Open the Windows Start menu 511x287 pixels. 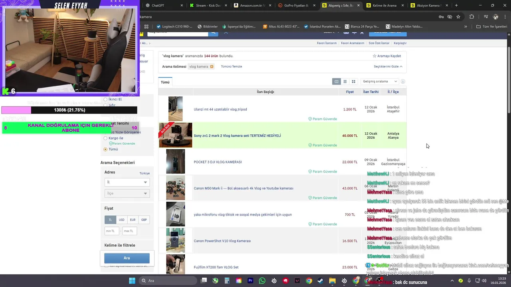132,281
